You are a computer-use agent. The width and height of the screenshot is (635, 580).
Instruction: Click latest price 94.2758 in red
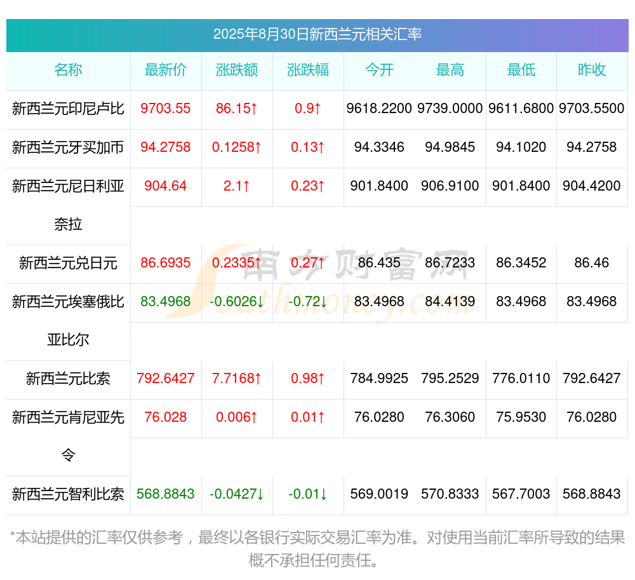point(165,147)
